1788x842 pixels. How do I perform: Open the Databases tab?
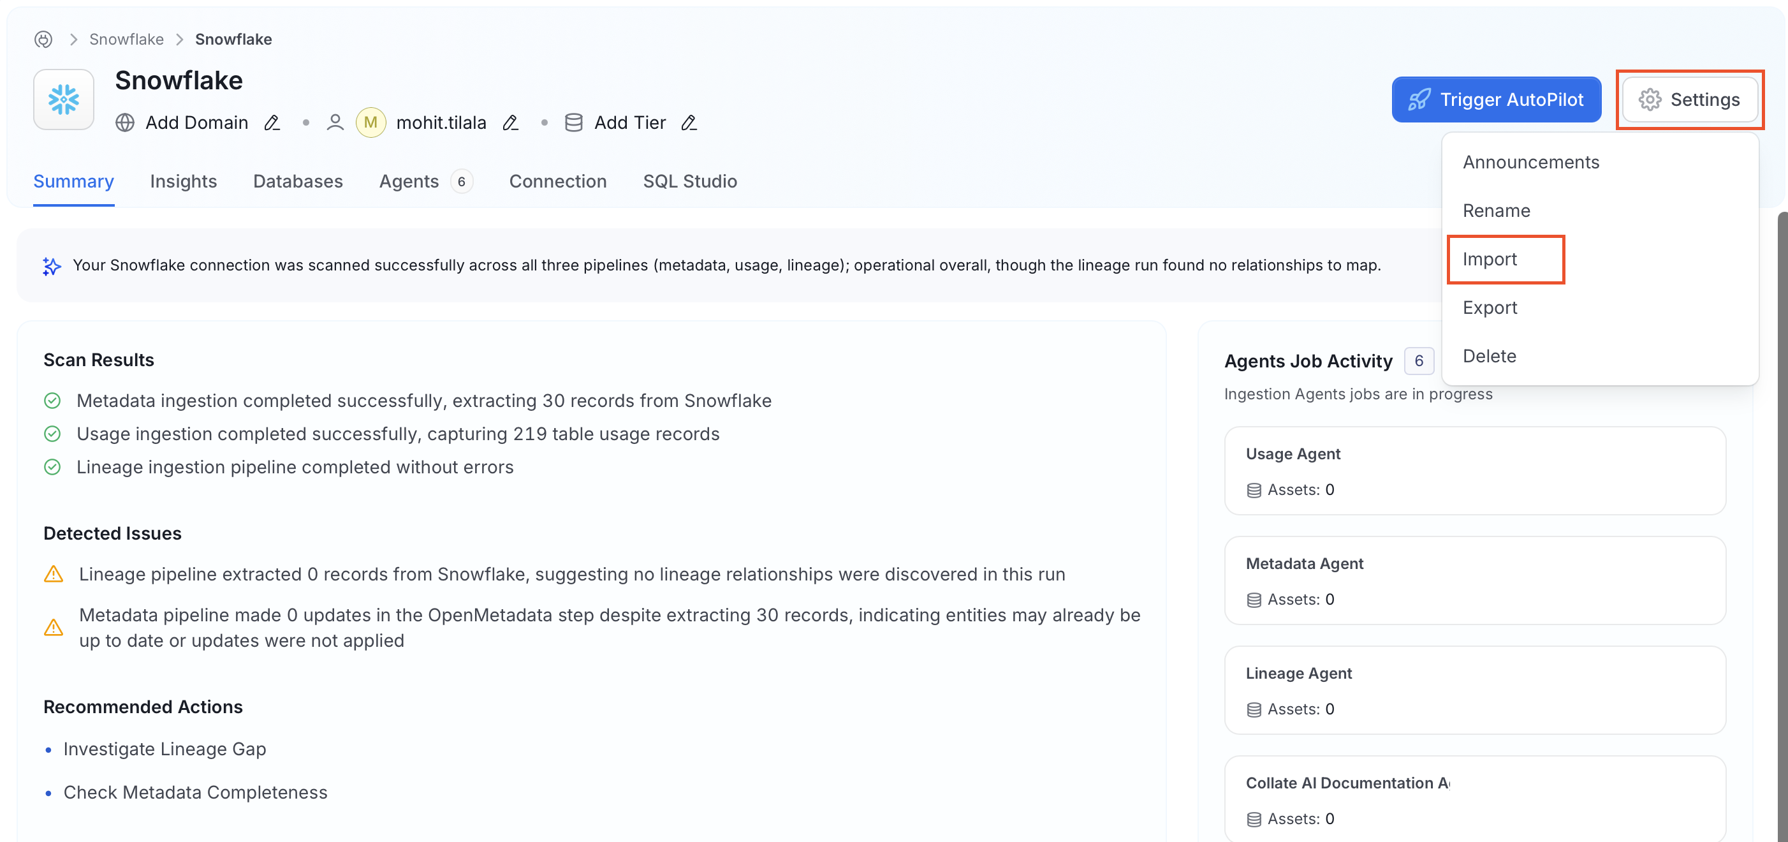point(298,181)
